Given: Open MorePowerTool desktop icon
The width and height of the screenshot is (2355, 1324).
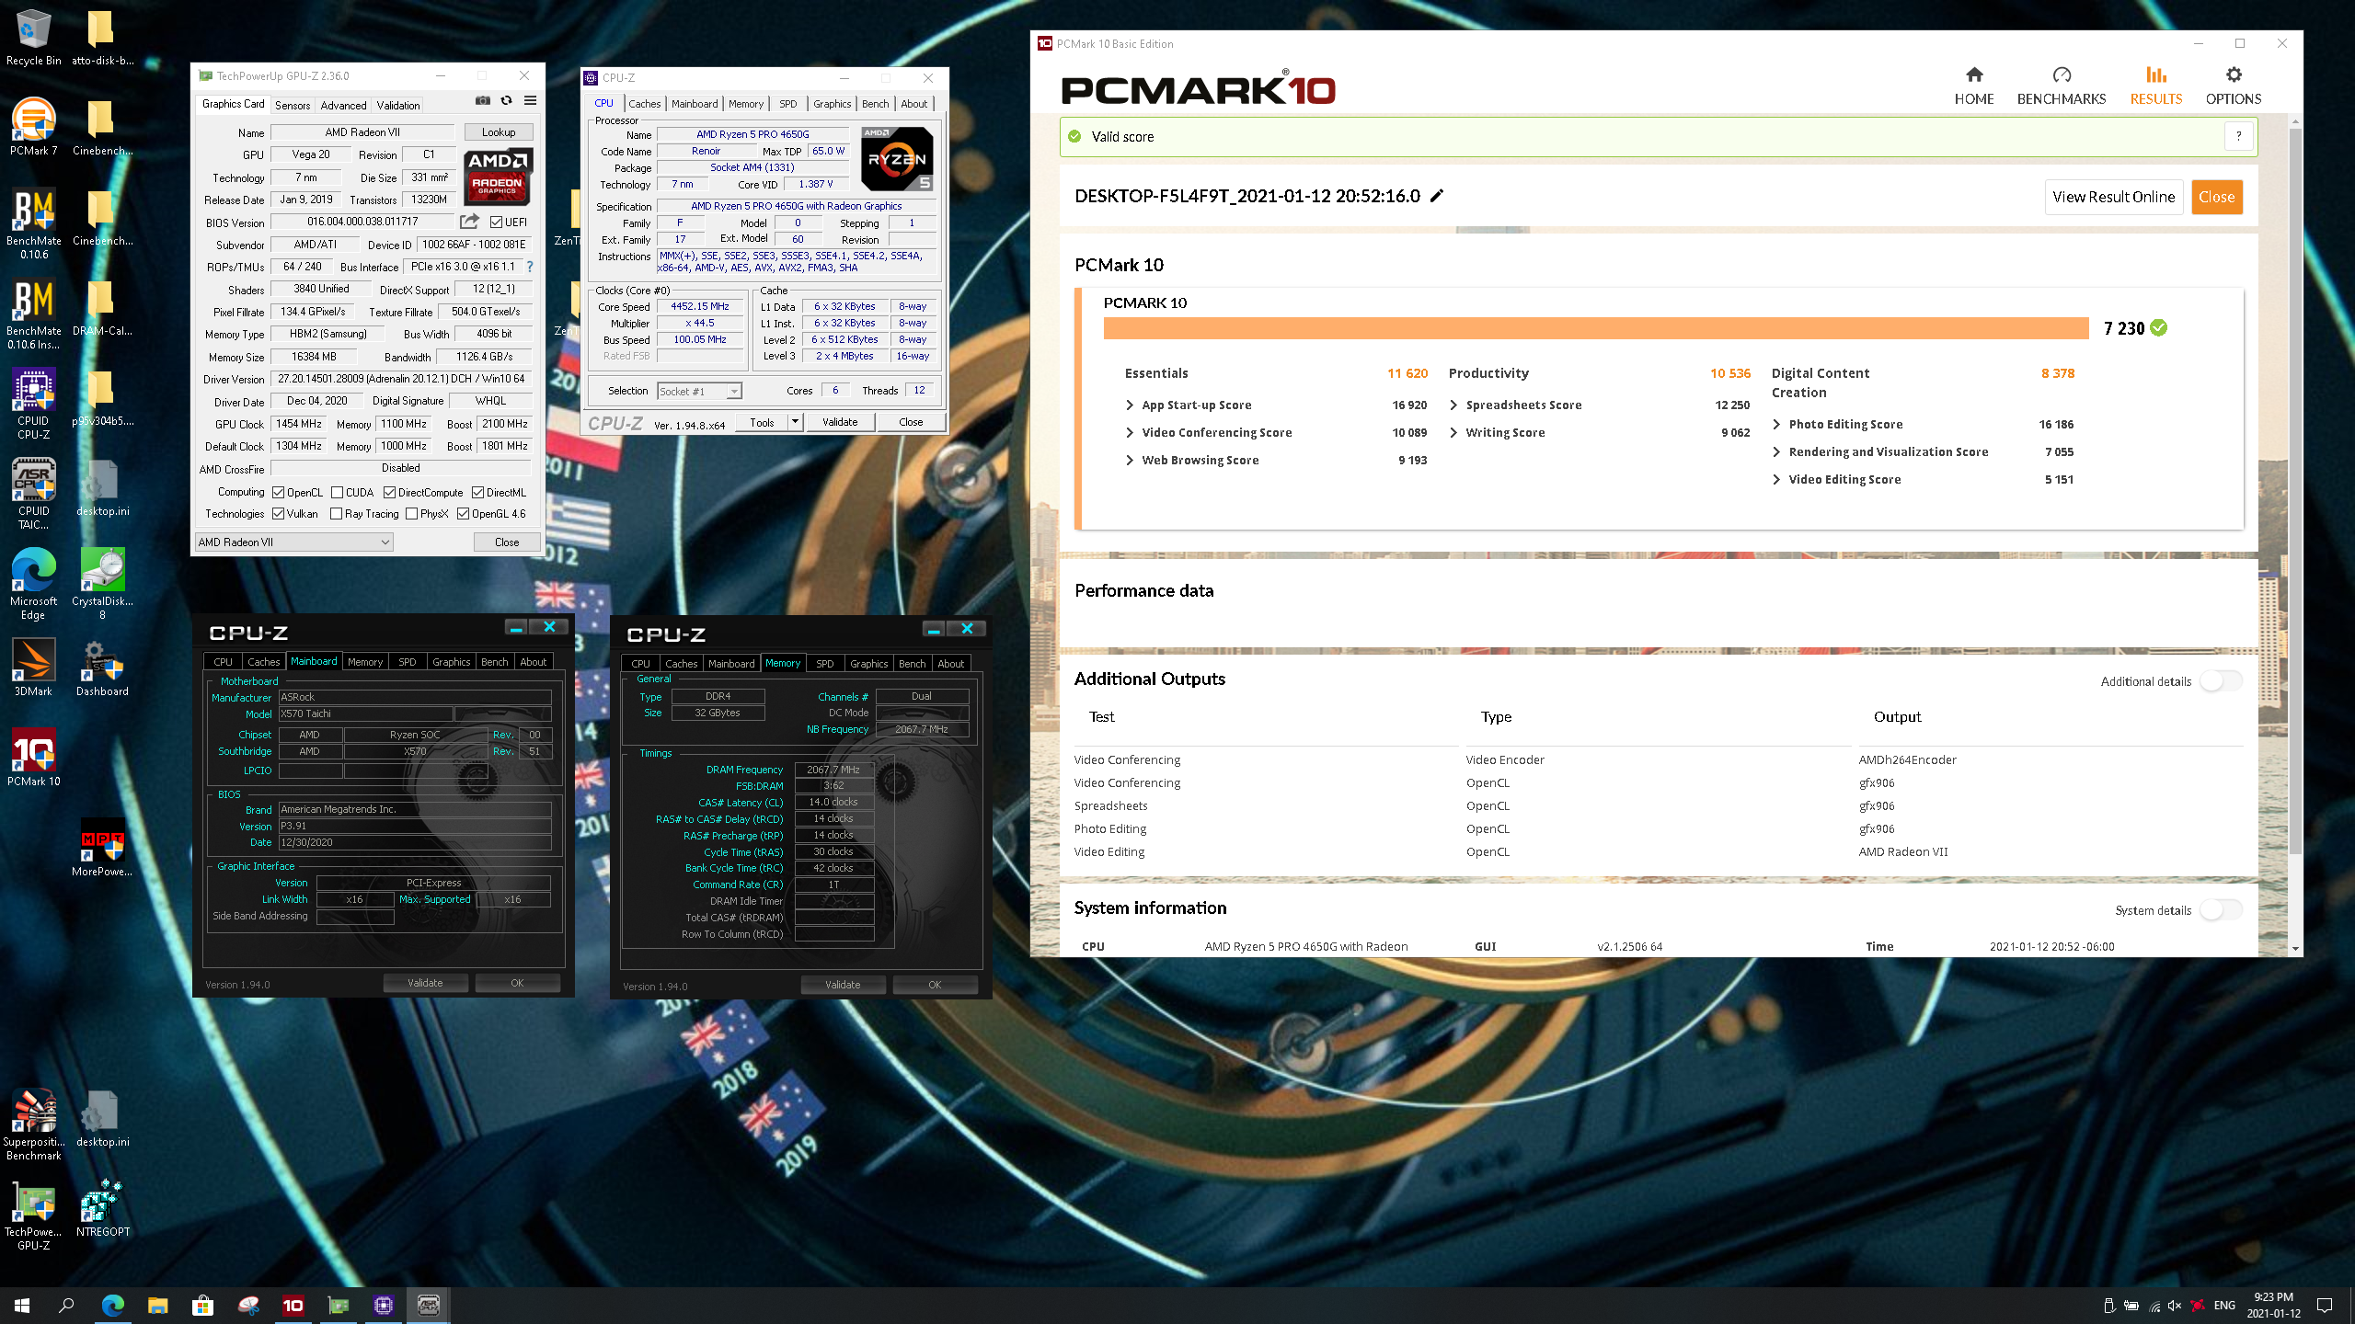Looking at the screenshot, I should tap(102, 848).
